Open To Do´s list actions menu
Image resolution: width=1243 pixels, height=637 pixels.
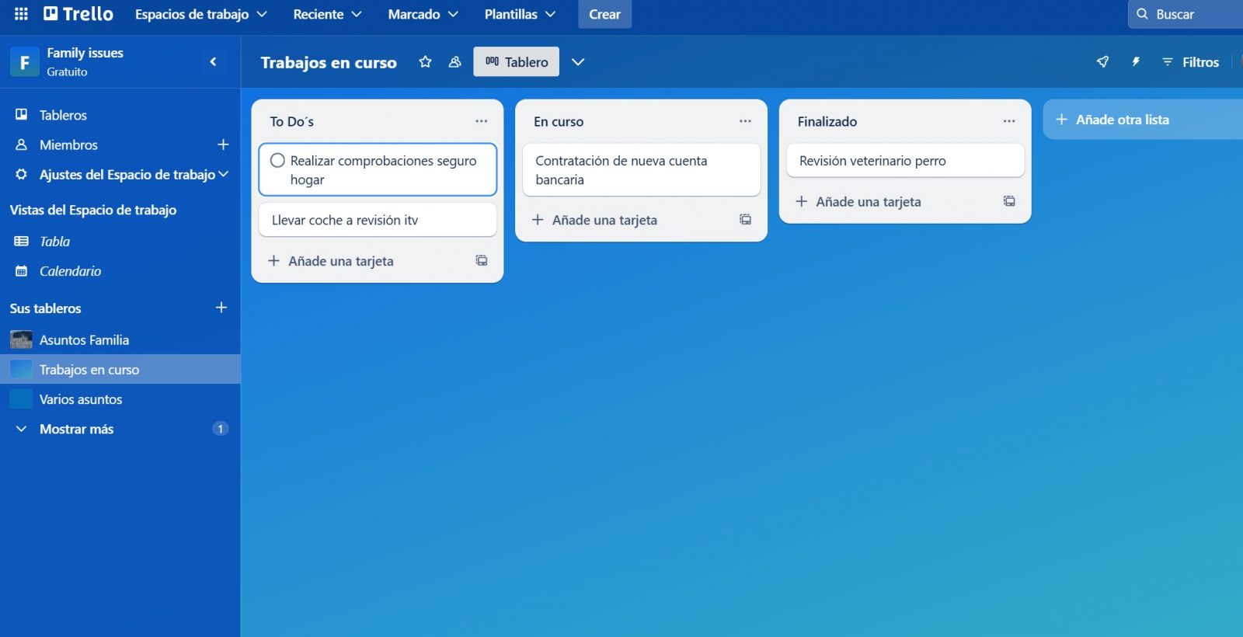pos(482,121)
